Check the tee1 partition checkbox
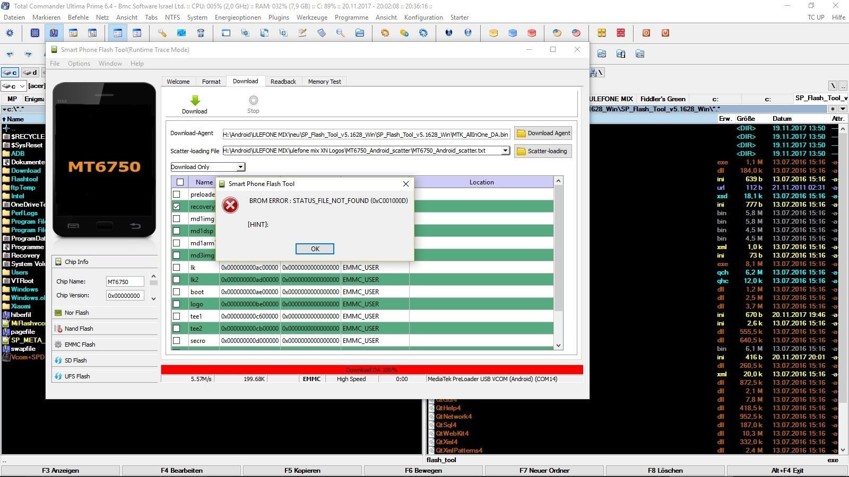This screenshot has height=477, width=849. pos(177,316)
